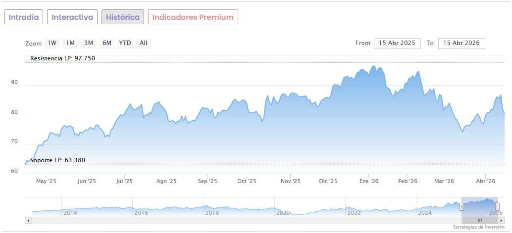Show All historical data range

[143, 43]
